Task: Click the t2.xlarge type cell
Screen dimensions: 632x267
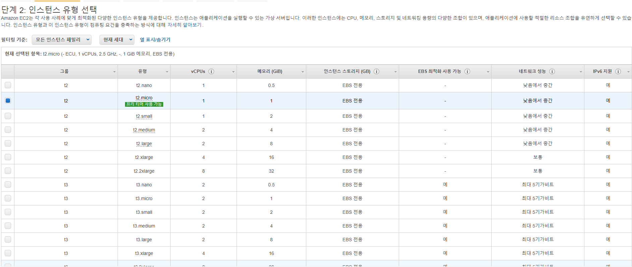Action: [x=144, y=157]
